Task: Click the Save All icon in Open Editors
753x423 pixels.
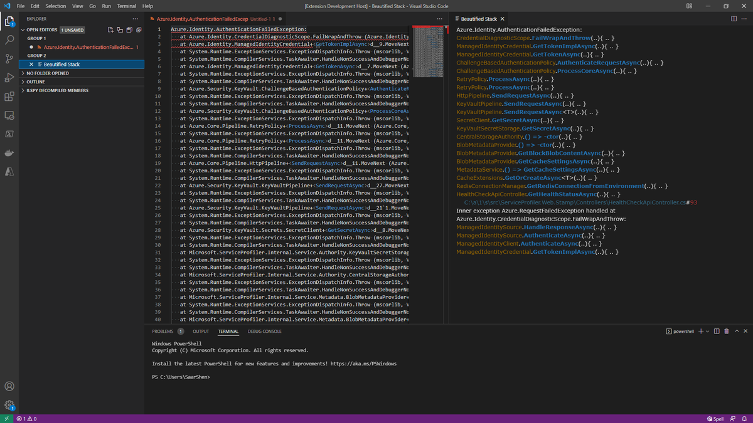Action: click(129, 29)
